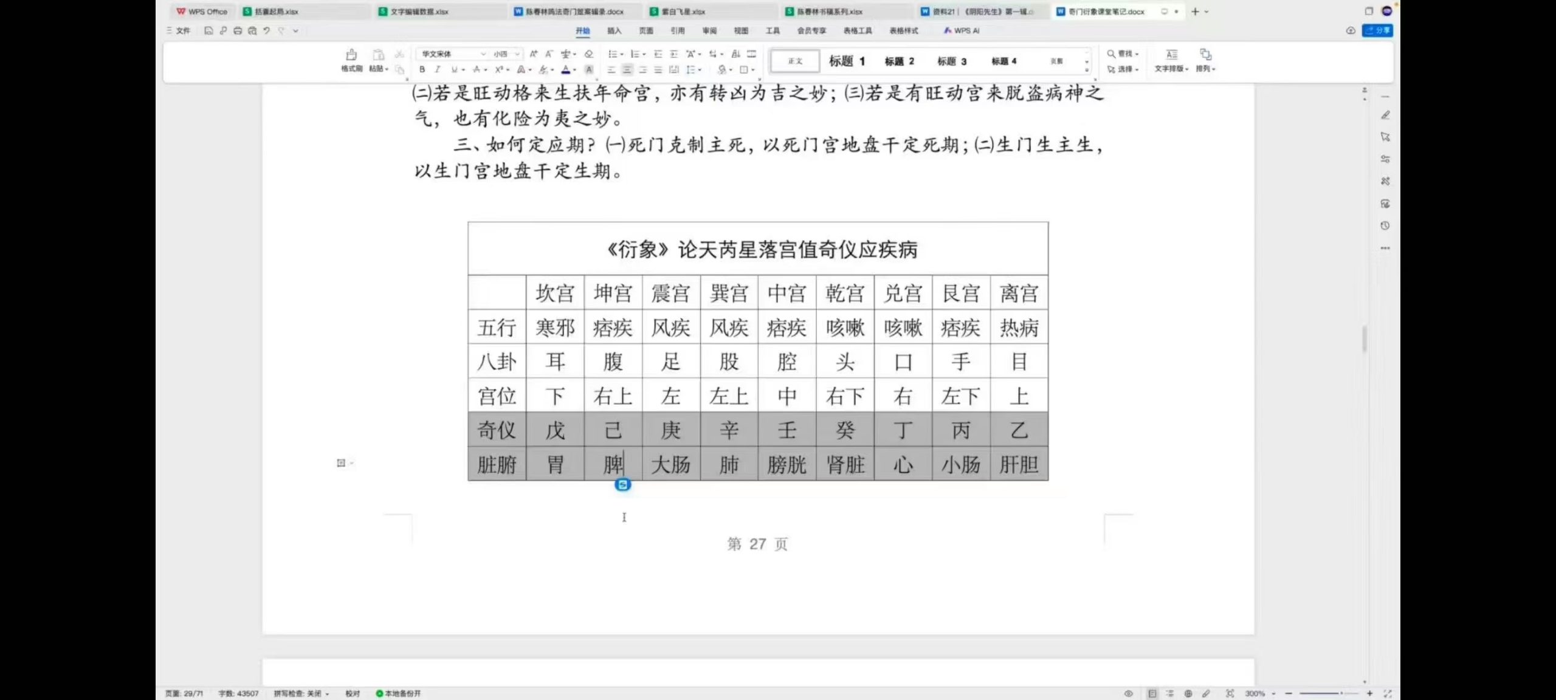Toggle center alignment button
Screen dimensions: 1556x700
pyautogui.click(x=627, y=70)
